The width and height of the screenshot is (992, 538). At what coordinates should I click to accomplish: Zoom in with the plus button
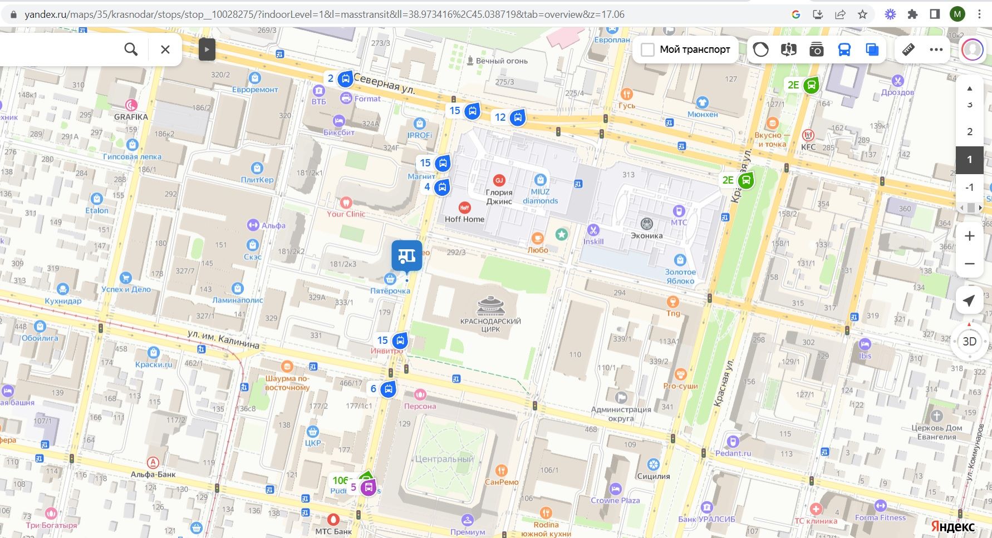click(x=969, y=236)
